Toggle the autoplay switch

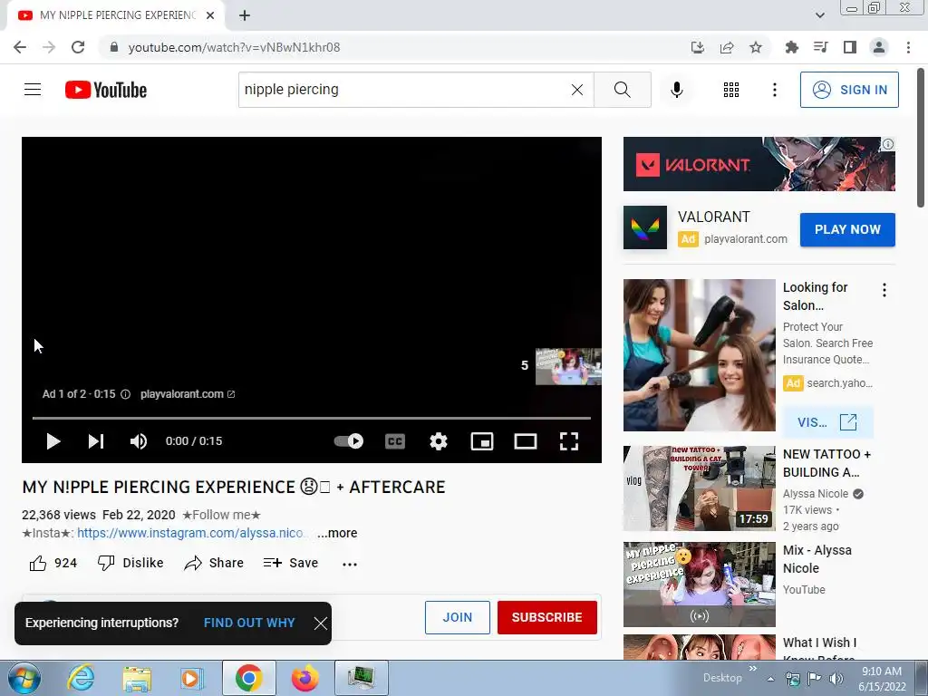349,441
